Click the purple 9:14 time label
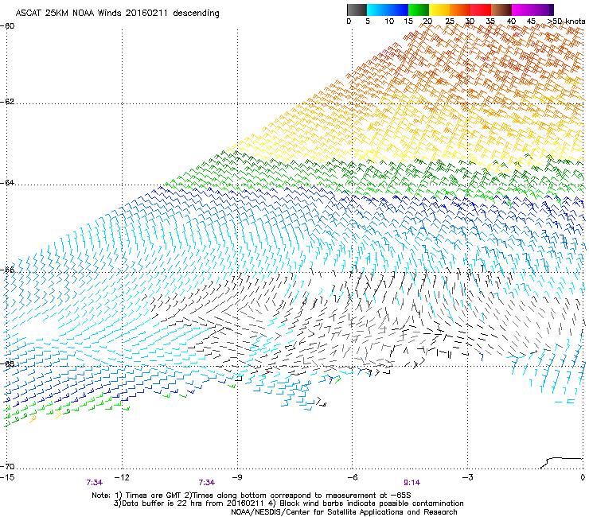 (412, 483)
